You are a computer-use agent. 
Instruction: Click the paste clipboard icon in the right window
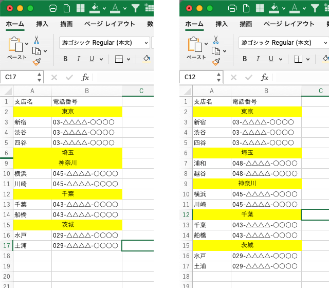[x=195, y=45]
